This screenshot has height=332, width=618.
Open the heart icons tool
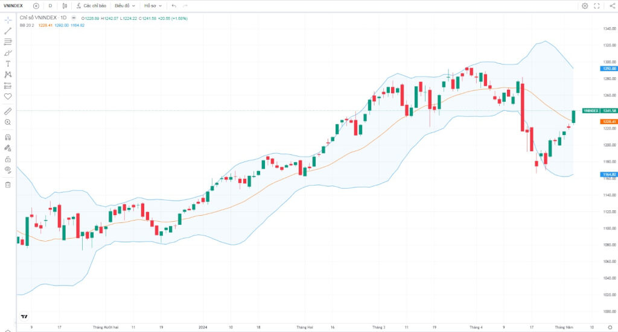pyautogui.click(x=8, y=96)
